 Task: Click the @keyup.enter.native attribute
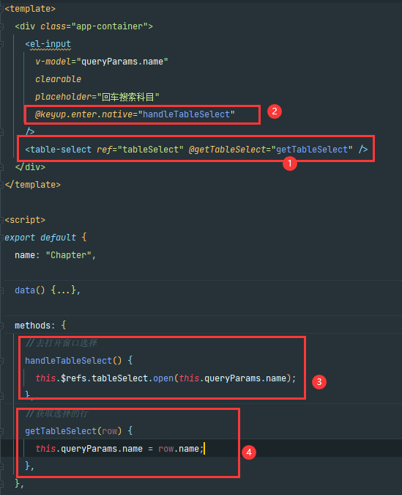point(84,114)
